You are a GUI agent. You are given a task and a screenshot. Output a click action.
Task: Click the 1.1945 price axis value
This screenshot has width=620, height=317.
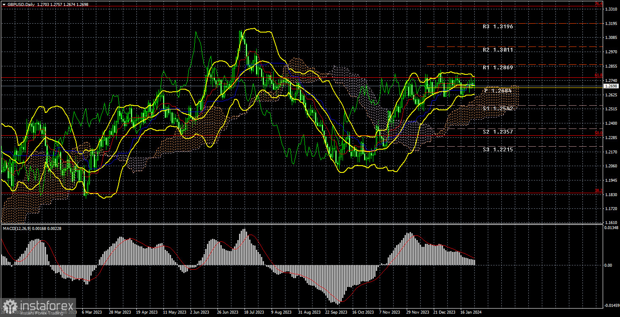pos(611,180)
